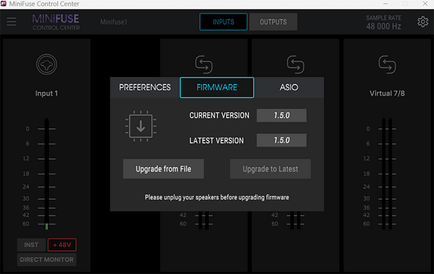Image resolution: width=434 pixels, height=274 pixels.
Task: Click the Input 1 channel label
Action: click(x=47, y=94)
